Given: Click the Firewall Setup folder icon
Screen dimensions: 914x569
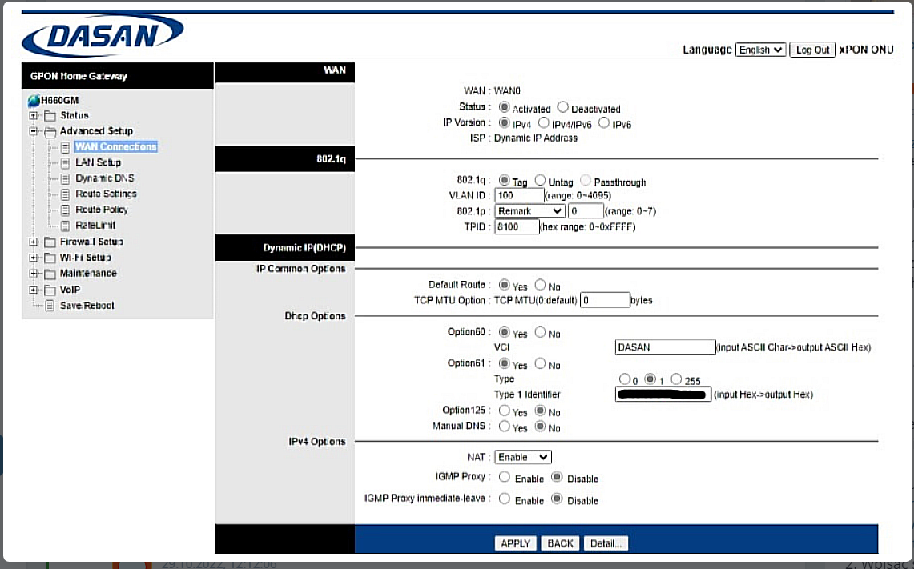Looking at the screenshot, I should point(50,242).
